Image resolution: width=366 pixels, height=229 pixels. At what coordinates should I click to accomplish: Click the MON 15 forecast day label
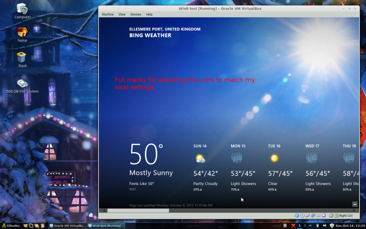[238, 146]
